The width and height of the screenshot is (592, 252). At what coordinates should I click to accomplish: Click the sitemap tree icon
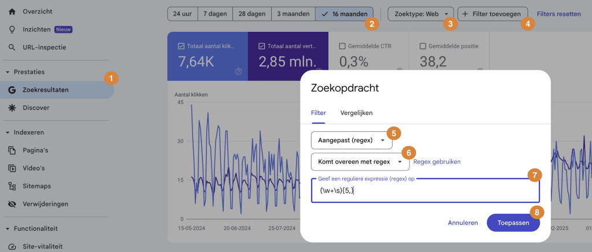point(12,186)
